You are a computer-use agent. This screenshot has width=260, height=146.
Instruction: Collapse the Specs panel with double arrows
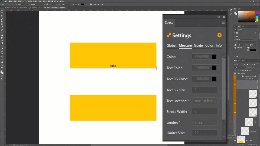[219, 17]
